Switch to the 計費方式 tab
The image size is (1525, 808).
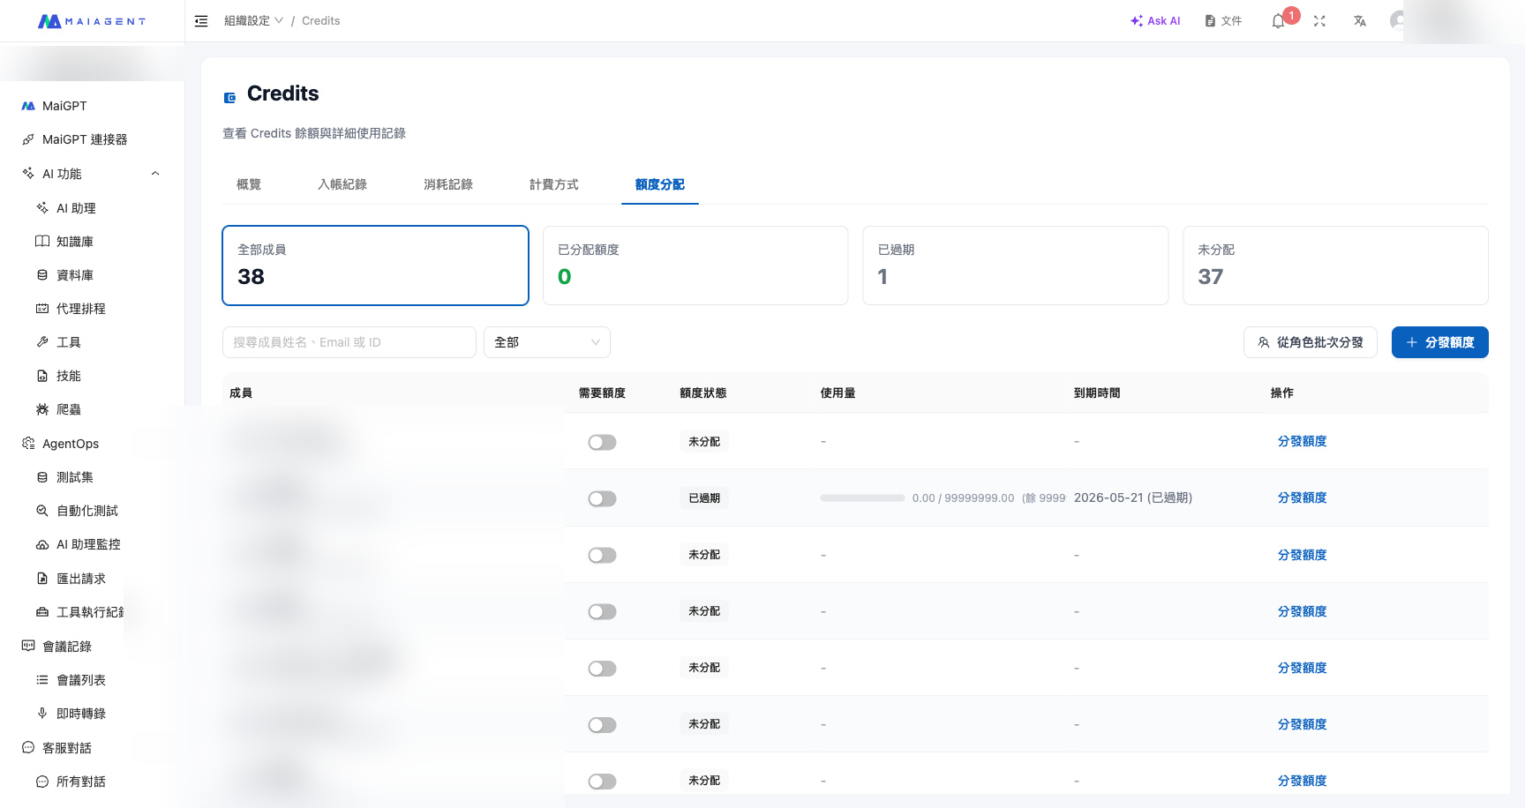(x=554, y=184)
